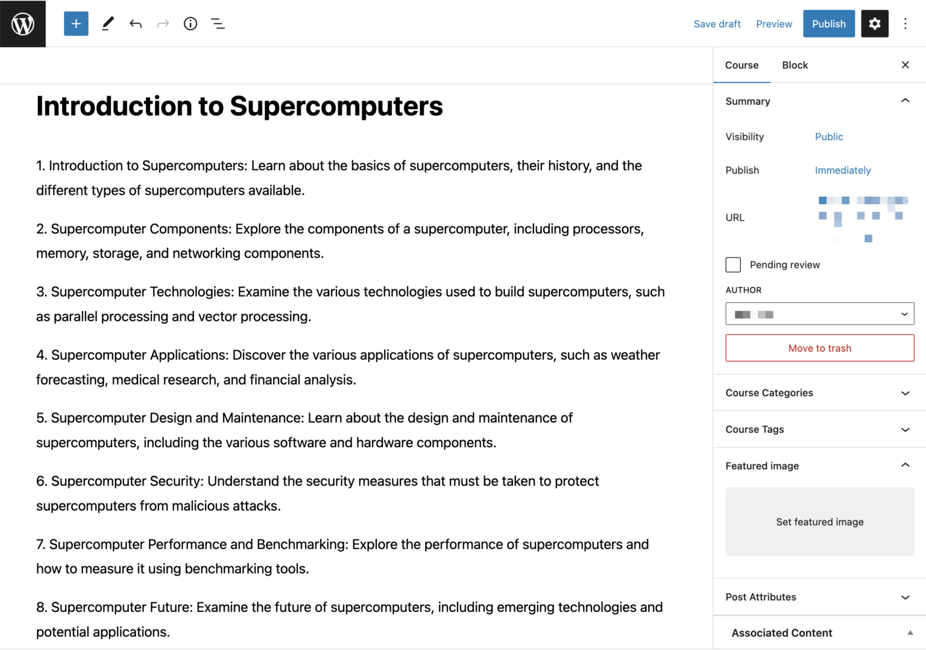Click the WordPress logo
The image size is (926, 650).
[23, 24]
